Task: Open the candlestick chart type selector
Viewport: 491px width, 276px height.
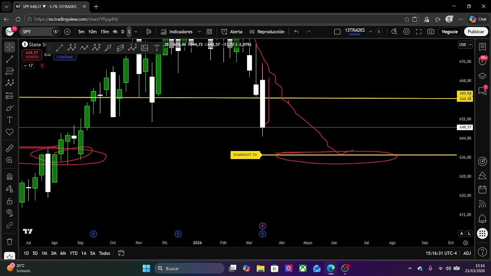Action: point(149,32)
